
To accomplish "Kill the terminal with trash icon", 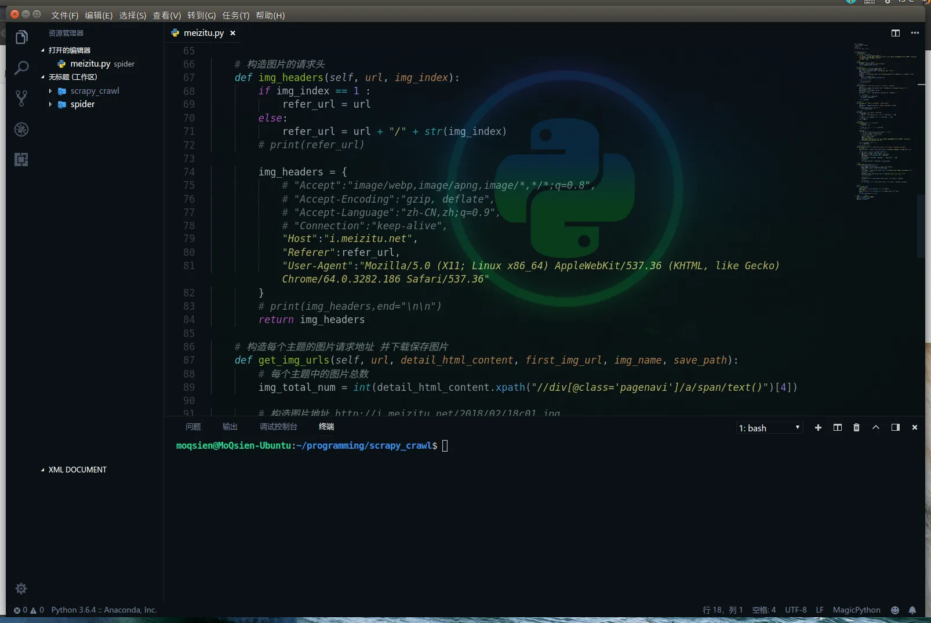I will [856, 427].
